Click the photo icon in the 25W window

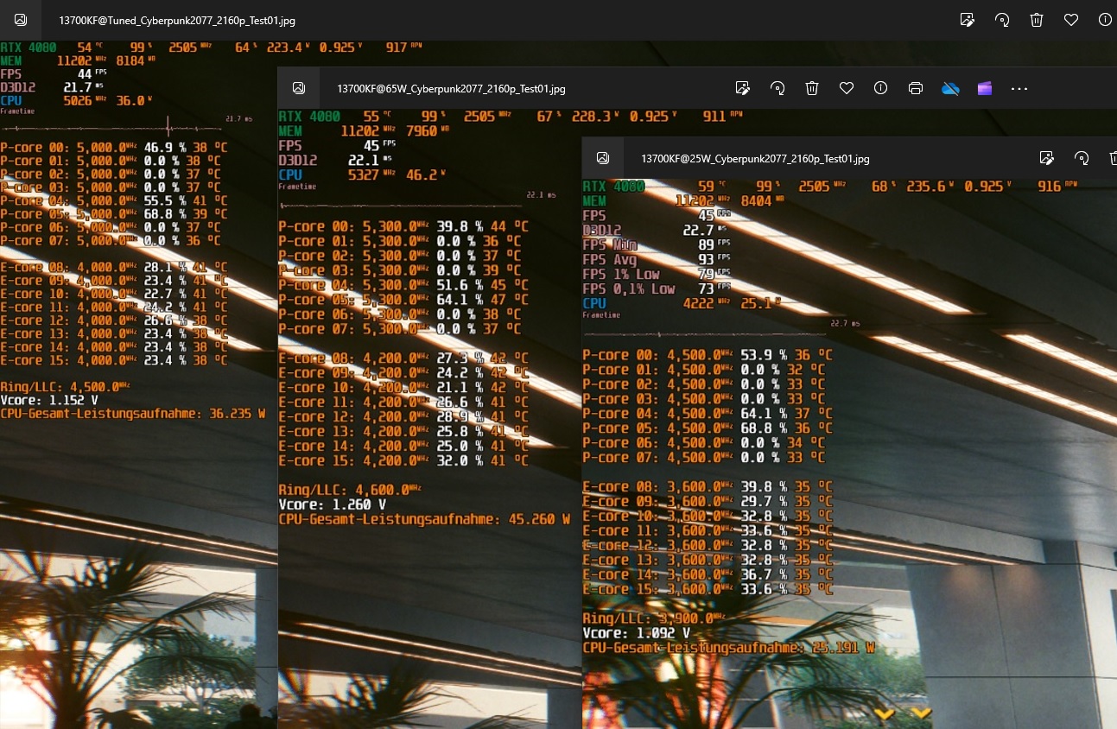(x=603, y=158)
